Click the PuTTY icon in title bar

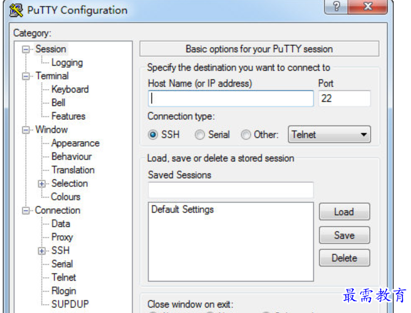(16, 10)
